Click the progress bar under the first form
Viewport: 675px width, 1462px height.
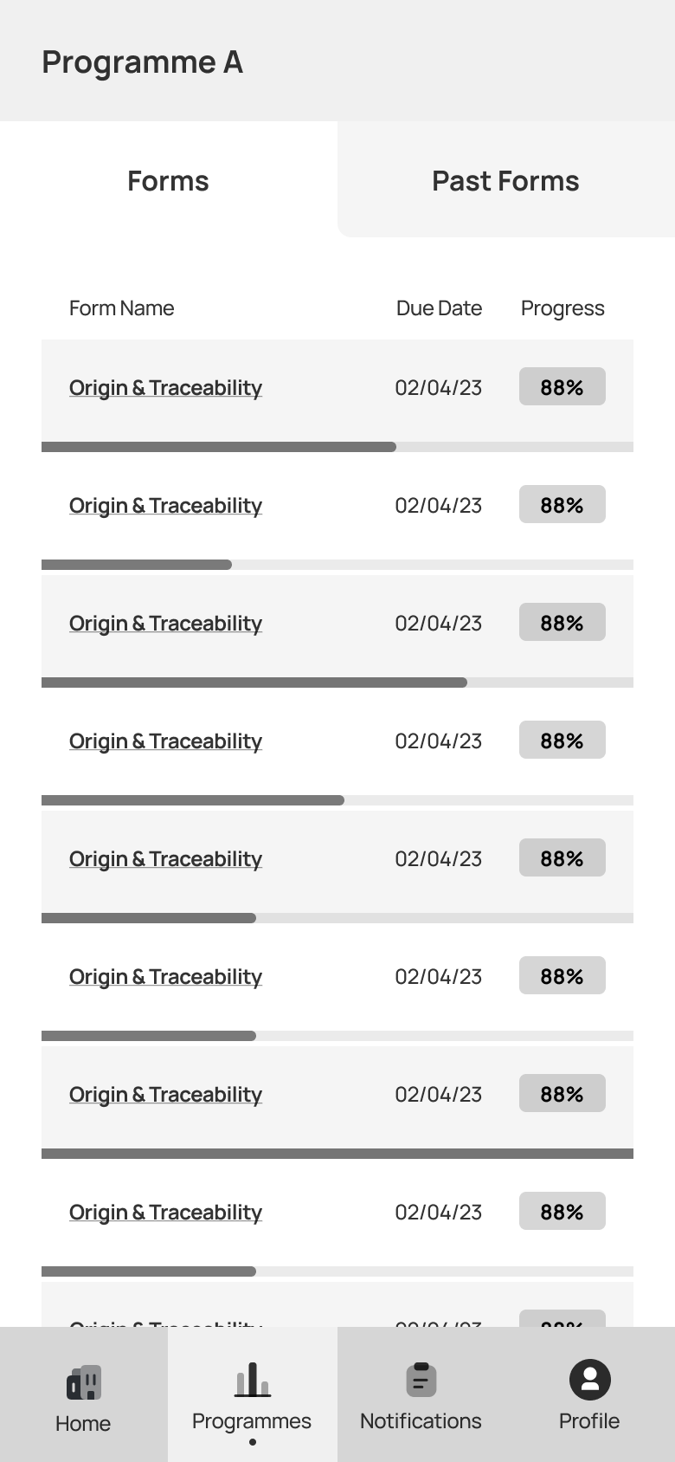[x=337, y=447]
